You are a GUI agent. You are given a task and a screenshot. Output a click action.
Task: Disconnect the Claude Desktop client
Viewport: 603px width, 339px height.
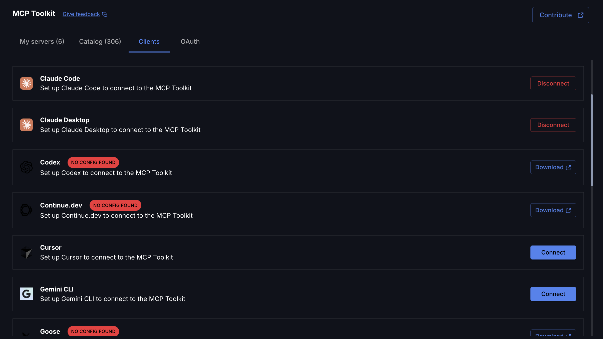[x=553, y=125]
